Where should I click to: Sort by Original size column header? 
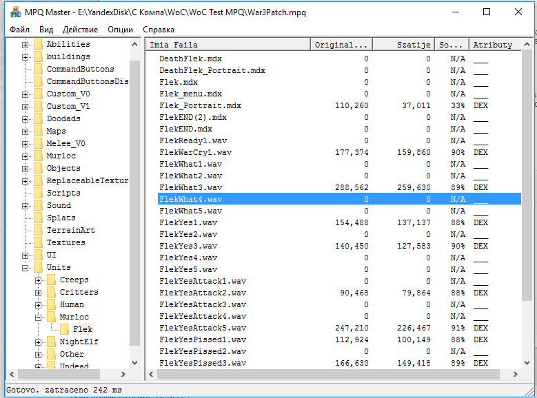pyautogui.click(x=341, y=45)
